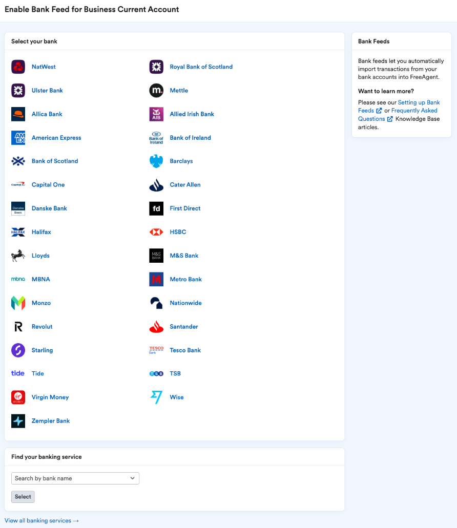
Task: Click the NatWest logo icon
Action: point(18,67)
